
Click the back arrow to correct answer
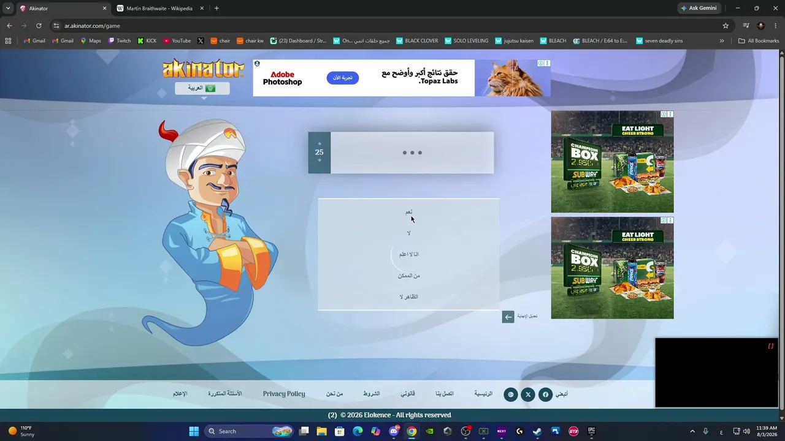[508, 317]
